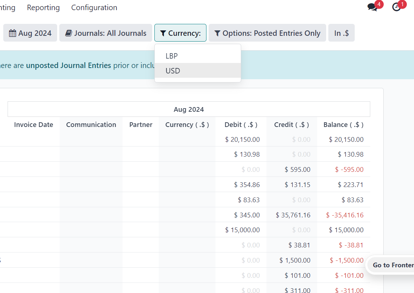Screen dimensions: 414x293
Task: Click the Currency ( .$ ) column header
Action: pos(187,125)
